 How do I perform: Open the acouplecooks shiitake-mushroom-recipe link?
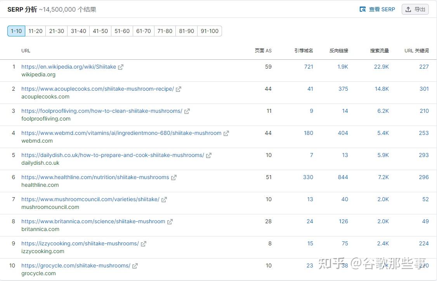click(x=97, y=89)
